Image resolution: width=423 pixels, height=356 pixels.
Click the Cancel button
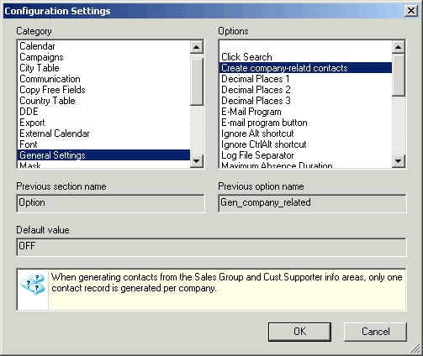coord(375,332)
